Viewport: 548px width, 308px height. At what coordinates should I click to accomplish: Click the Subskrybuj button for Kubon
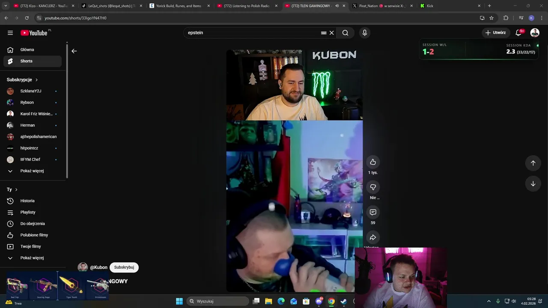(124, 267)
